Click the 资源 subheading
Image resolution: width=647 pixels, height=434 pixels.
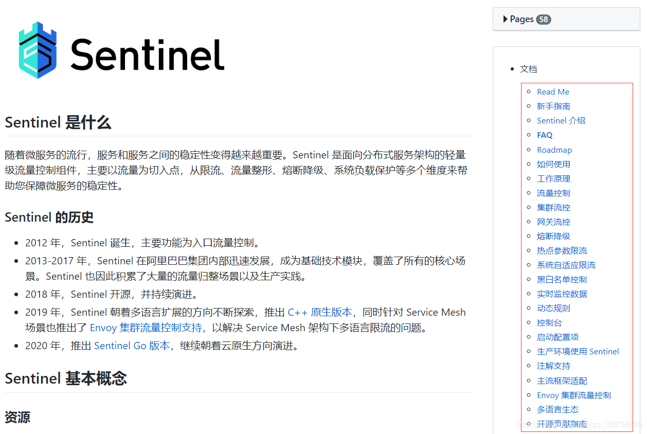[17, 417]
